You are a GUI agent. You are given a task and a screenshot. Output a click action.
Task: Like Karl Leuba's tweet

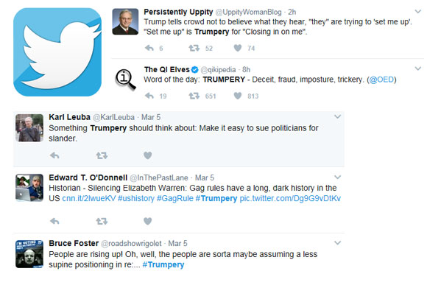coord(147,155)
